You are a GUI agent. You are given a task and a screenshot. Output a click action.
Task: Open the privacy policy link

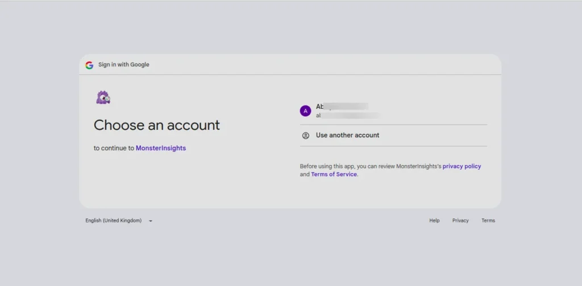point(462,166)
